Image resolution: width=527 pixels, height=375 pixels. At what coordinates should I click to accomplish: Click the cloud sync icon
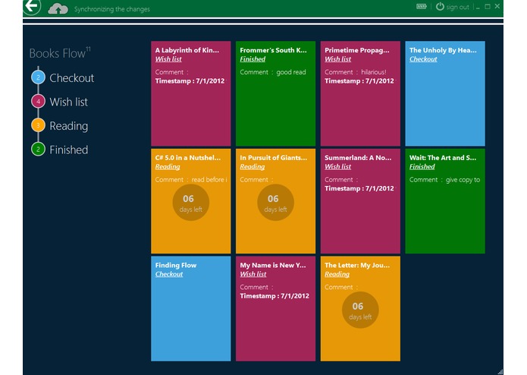tap(58, 9)
